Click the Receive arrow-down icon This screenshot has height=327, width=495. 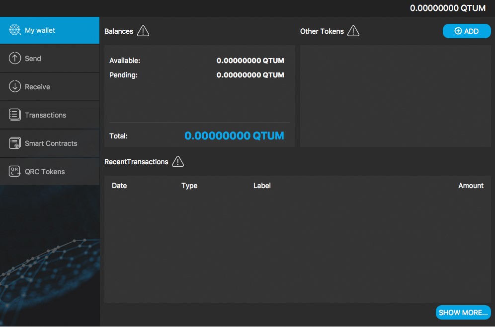pos(14,86)
